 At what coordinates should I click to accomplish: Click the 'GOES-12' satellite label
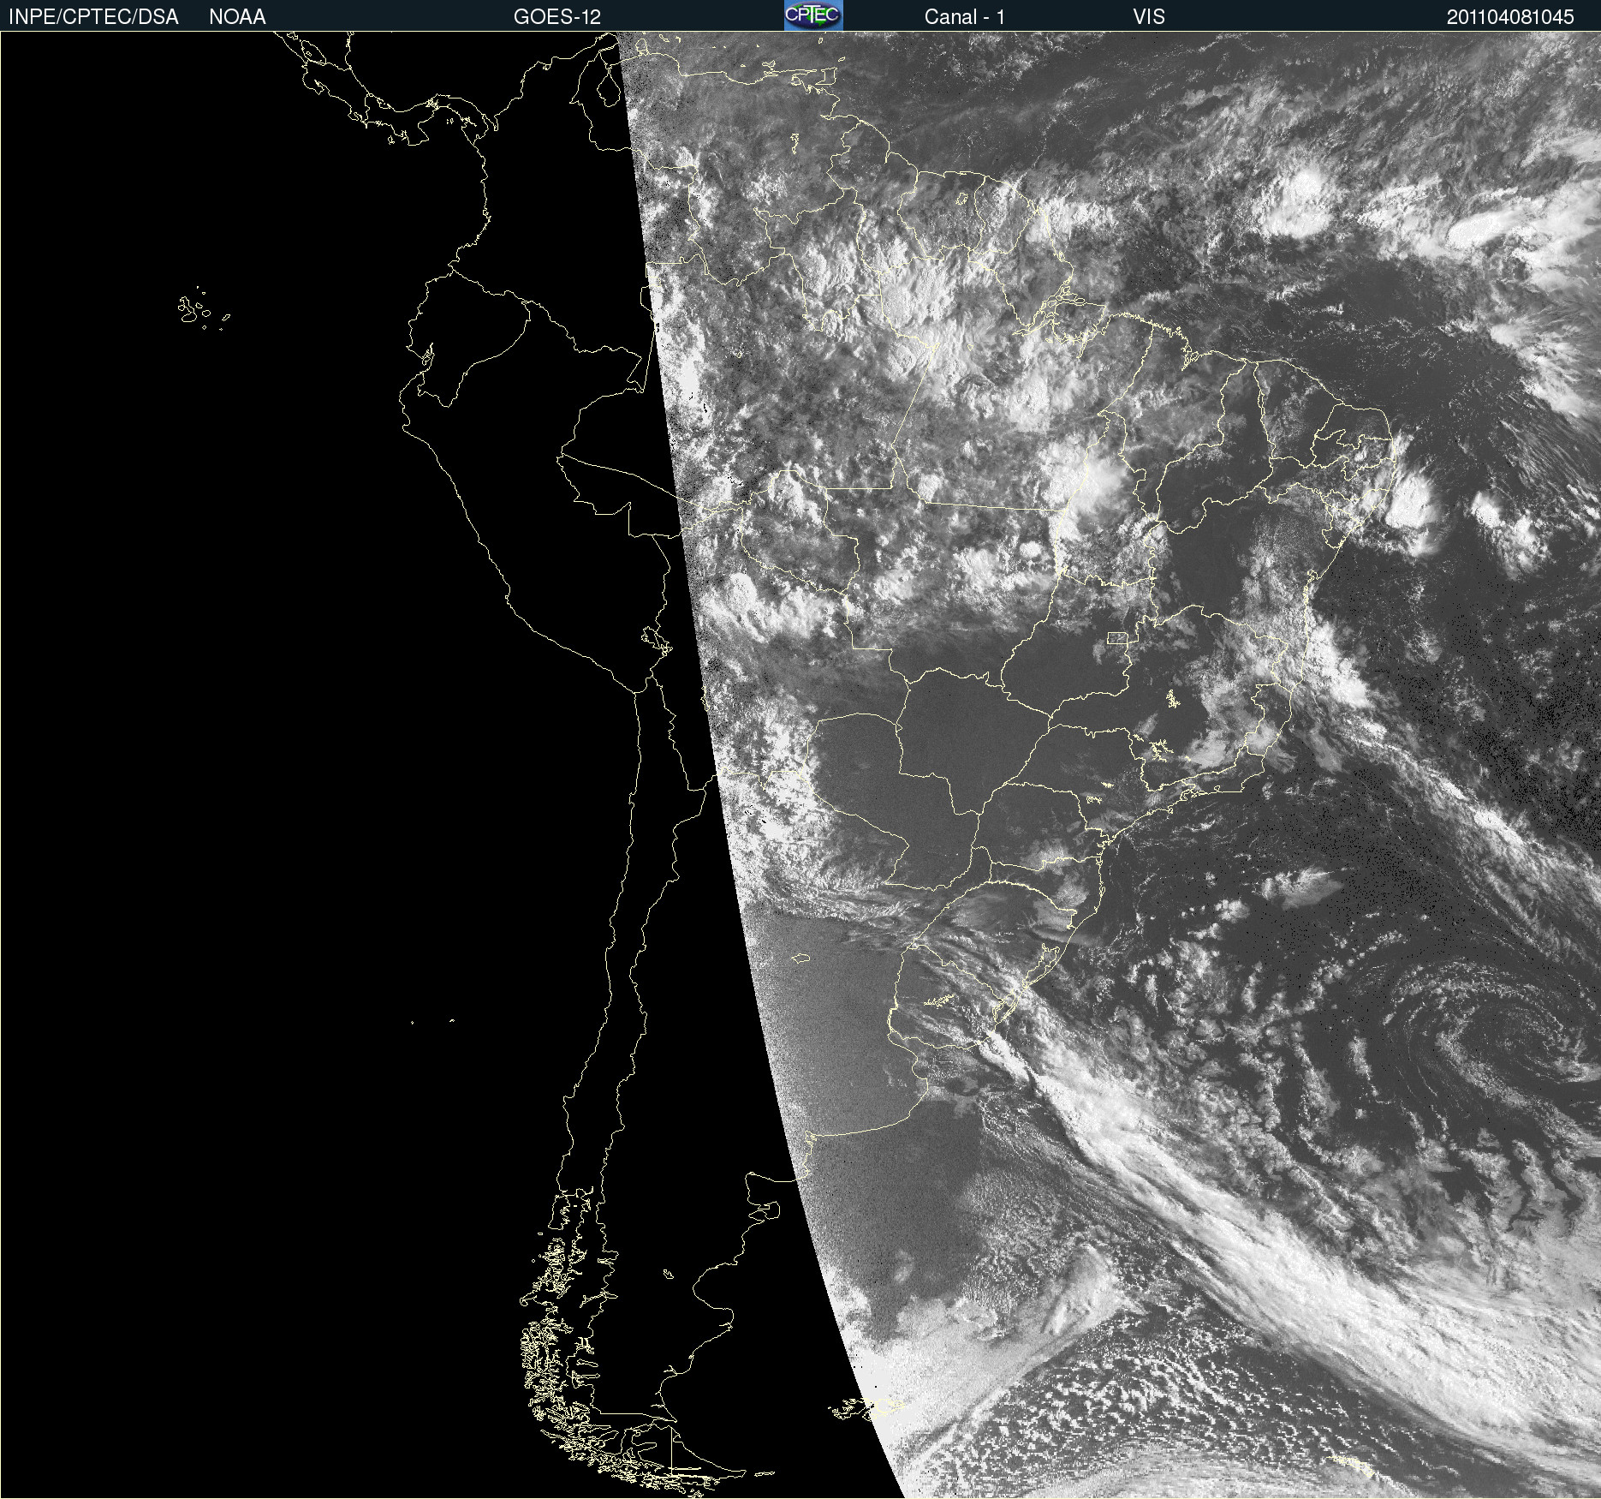tap(557, 17)
